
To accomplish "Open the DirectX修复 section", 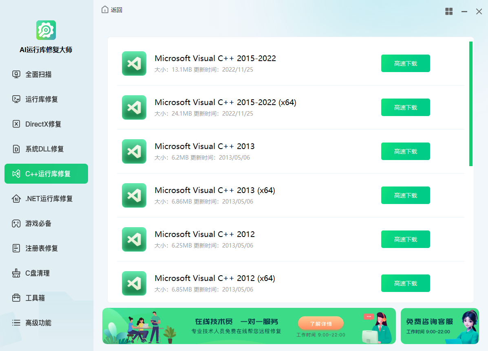I will [43, 124].
